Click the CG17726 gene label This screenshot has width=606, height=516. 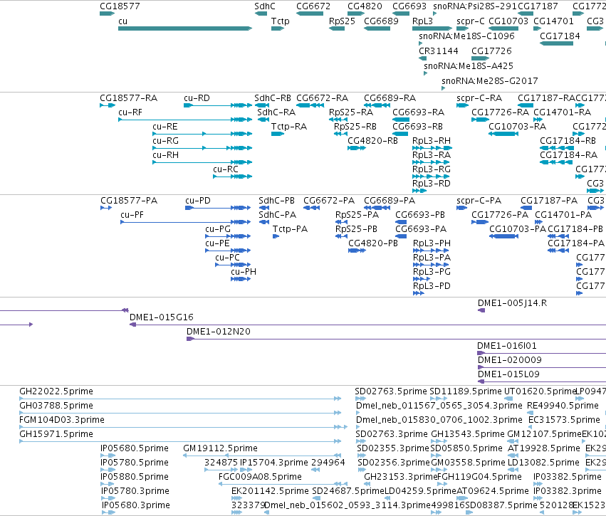tap(491, 51)
